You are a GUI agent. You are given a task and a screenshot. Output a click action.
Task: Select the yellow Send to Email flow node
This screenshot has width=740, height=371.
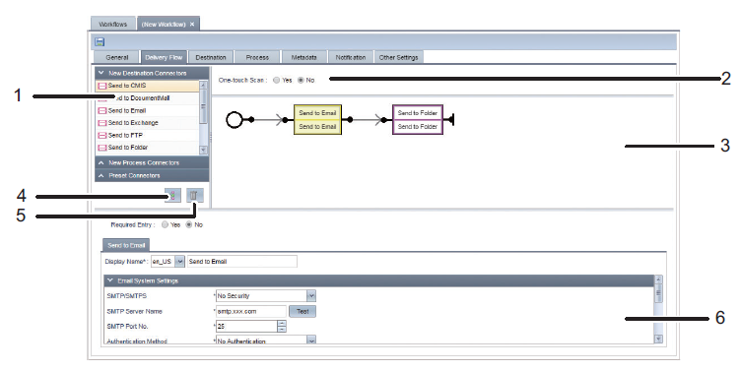(x=317, y=120)
